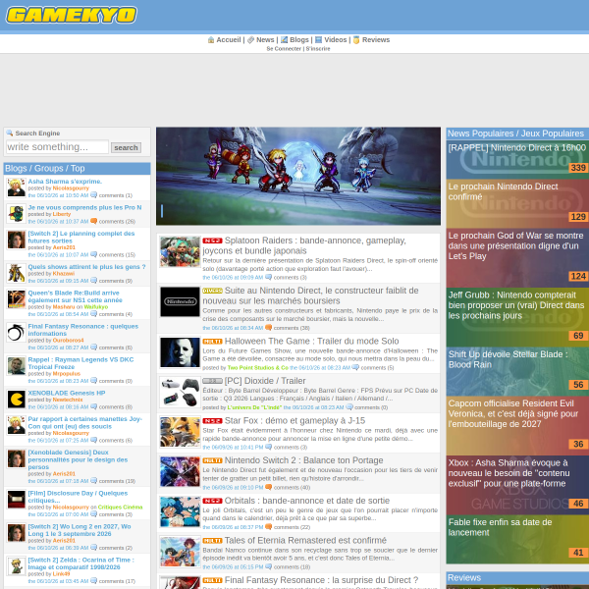Click the avatar next to Asha Sharma s'exprime
Image resolution: width=589 pixels, height=589 pixels.
[x=16, y=187]
